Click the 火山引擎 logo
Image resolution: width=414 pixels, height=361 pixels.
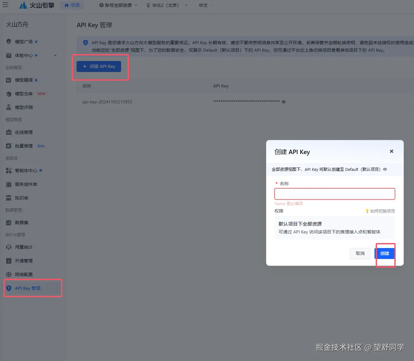click(x=36, y=5)
